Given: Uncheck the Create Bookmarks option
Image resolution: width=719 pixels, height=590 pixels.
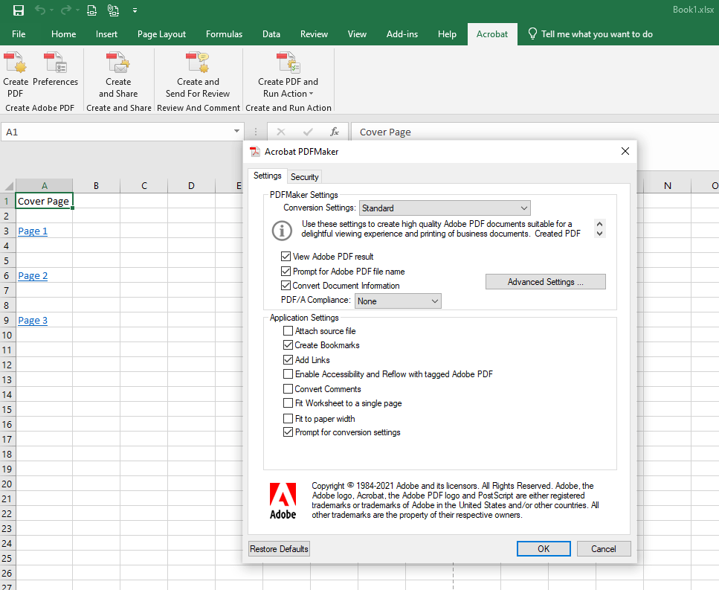Looking at the screenshot, I should click(288, 345).
